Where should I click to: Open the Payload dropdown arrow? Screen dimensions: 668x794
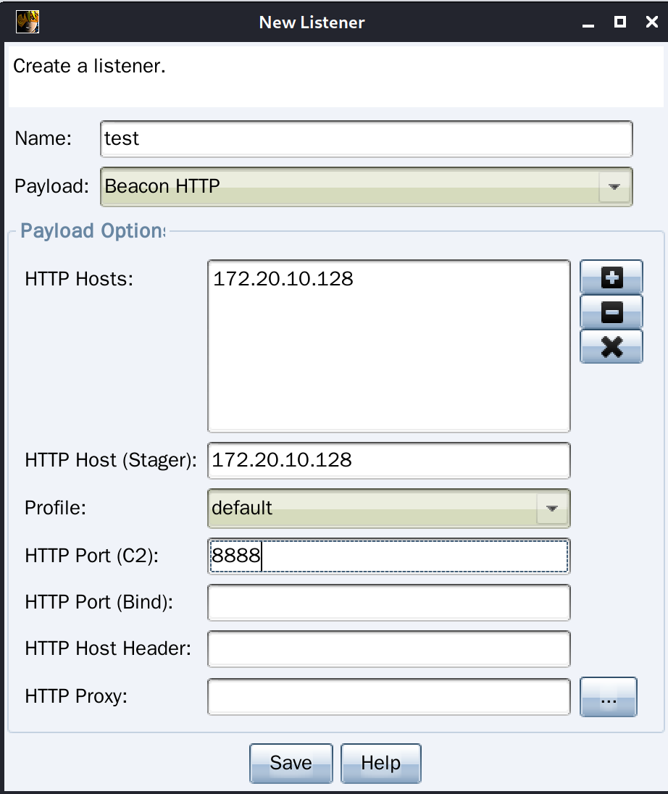(x=614, y=187)
